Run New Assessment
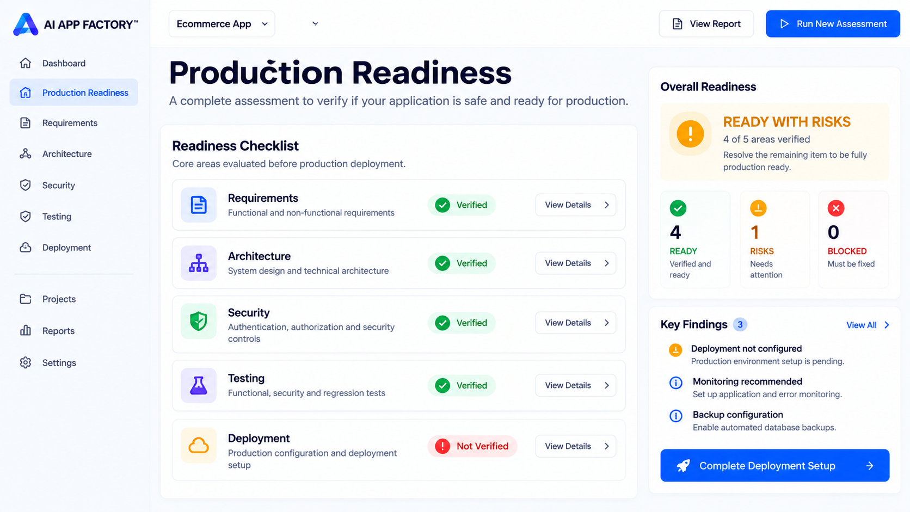This screenshot has height=512, width=910. [x=833, y=24]
